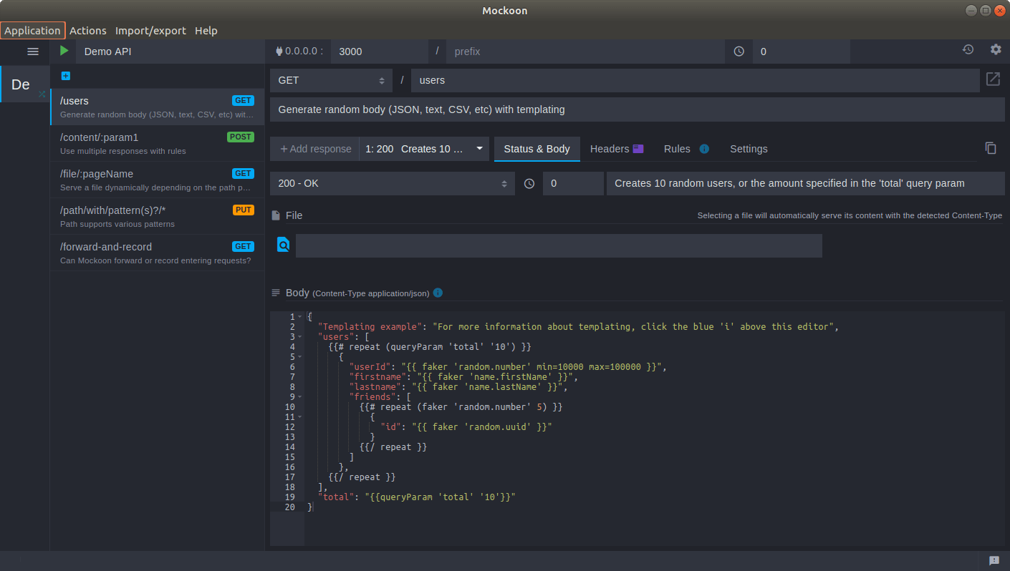
Task: Duplicate response using copy icon
Action: point(991,148)
